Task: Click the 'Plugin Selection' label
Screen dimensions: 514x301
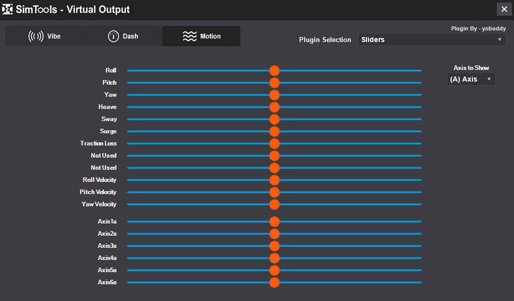Action: pyautogui.click(x=325, y=40)
